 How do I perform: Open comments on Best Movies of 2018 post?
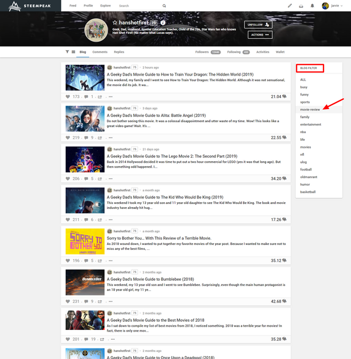[86, 339]
